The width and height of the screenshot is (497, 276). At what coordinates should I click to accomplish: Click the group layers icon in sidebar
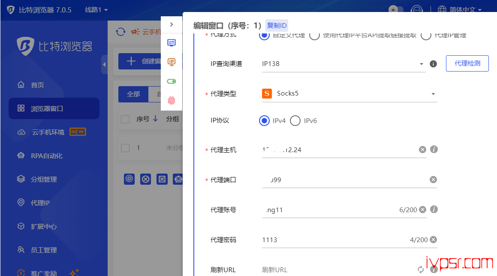click(x=21, y=179)
